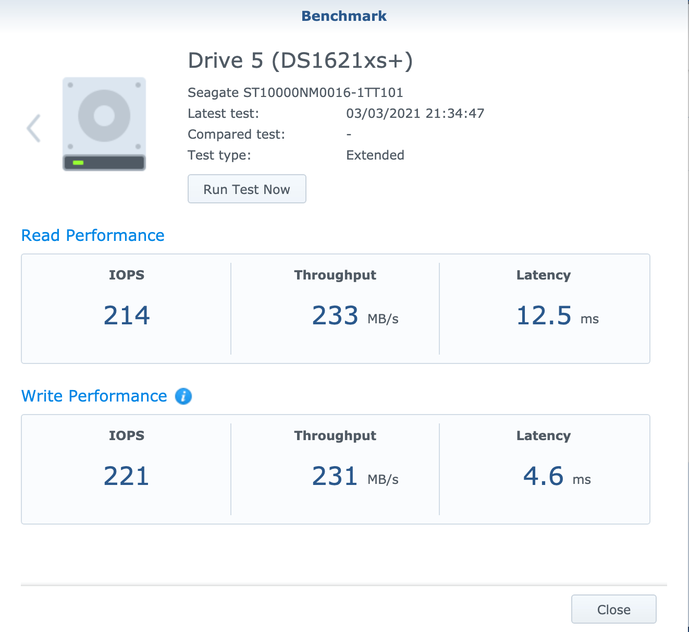This screenshot has height=632, width=689.
Task: Select the Drive 5 (DS1621xs+) heading
Action: (300, 60)
